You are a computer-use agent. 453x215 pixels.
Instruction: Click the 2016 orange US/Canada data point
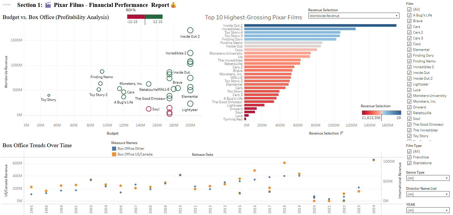click(x=255, y=170)
